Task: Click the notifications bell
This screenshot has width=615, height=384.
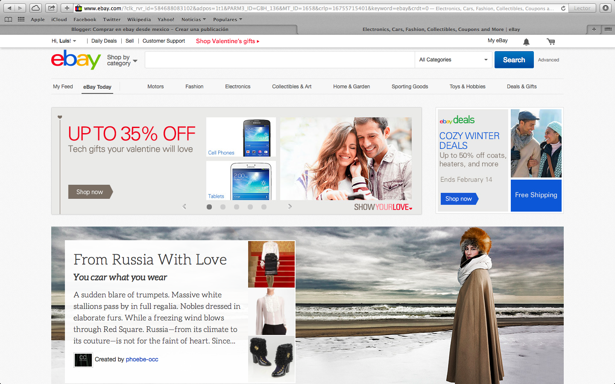Action: (526, 41)
